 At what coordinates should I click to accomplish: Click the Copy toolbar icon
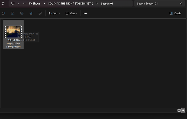[x=3, y=13]
